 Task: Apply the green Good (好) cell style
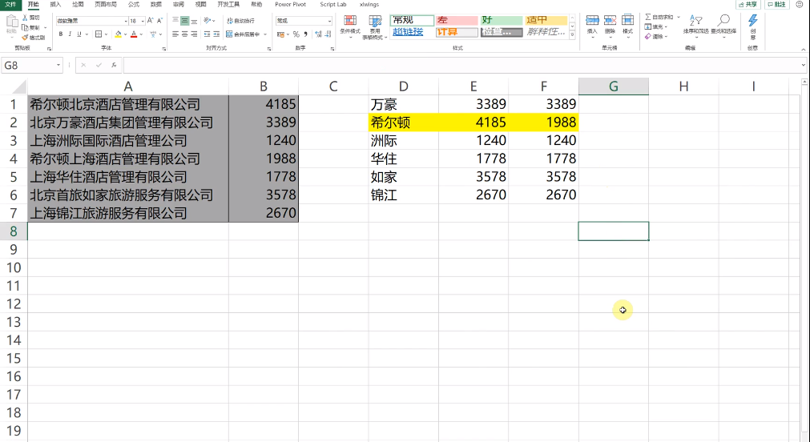[x=502, y=20]
